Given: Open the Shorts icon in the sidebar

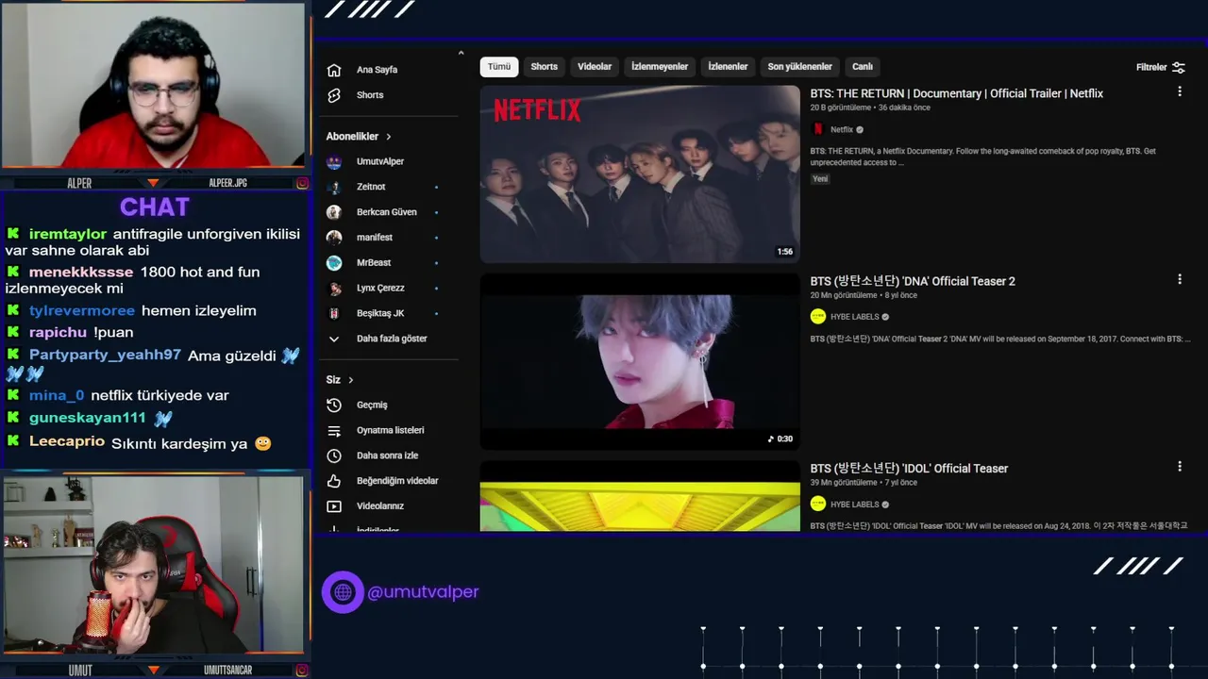Looking at the screenshot, I should pyautogui.click(x=334, y=95).
